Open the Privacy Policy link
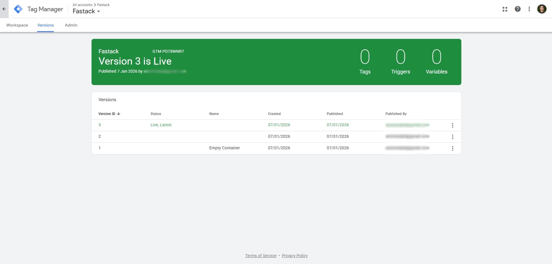 (x=295, y=256)
